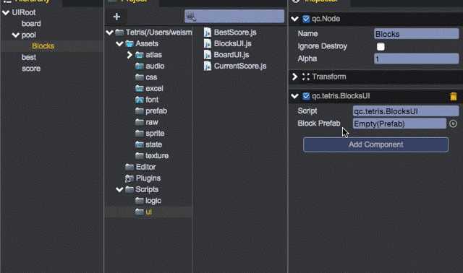Click the plus add-asset button in Project panel
Viewport: 463px width, 273px height.
pyautogui.click(x=116, y=17)
